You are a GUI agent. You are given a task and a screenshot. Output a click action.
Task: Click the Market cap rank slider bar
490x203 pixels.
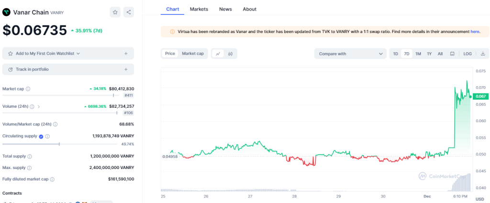pyautogui.click(x=61, y=95)
